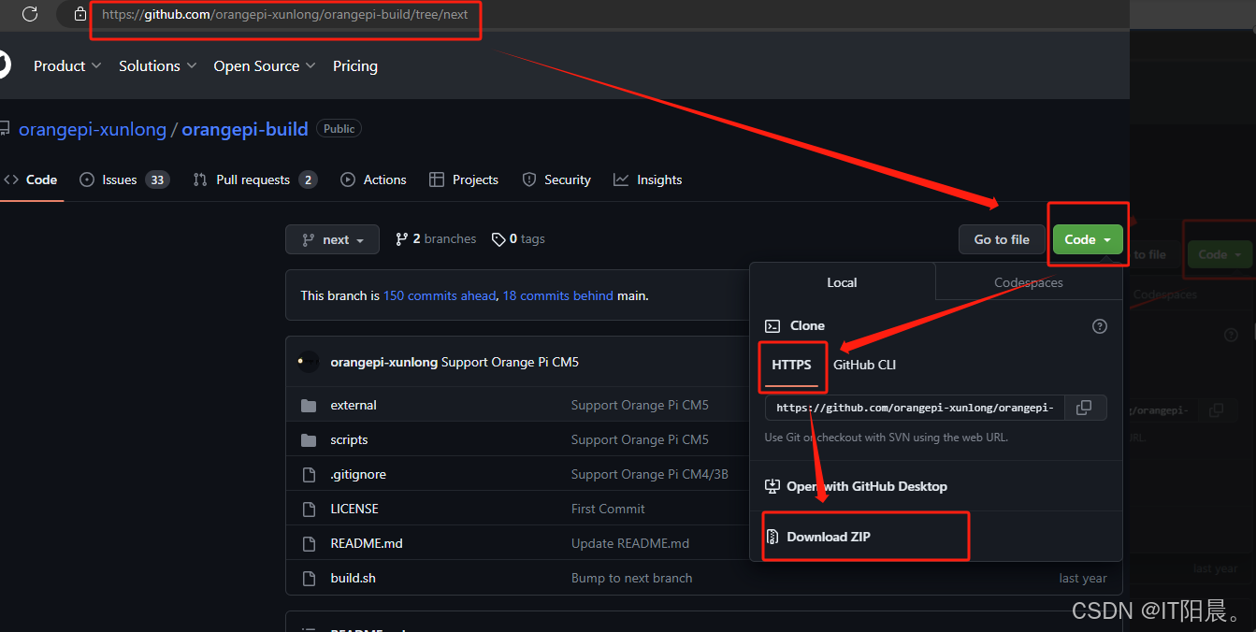Image resolution: width=1256 pixels, height=632 pixels.
Task: Select the Local tab in Code popup
Action: click(842, 282)
